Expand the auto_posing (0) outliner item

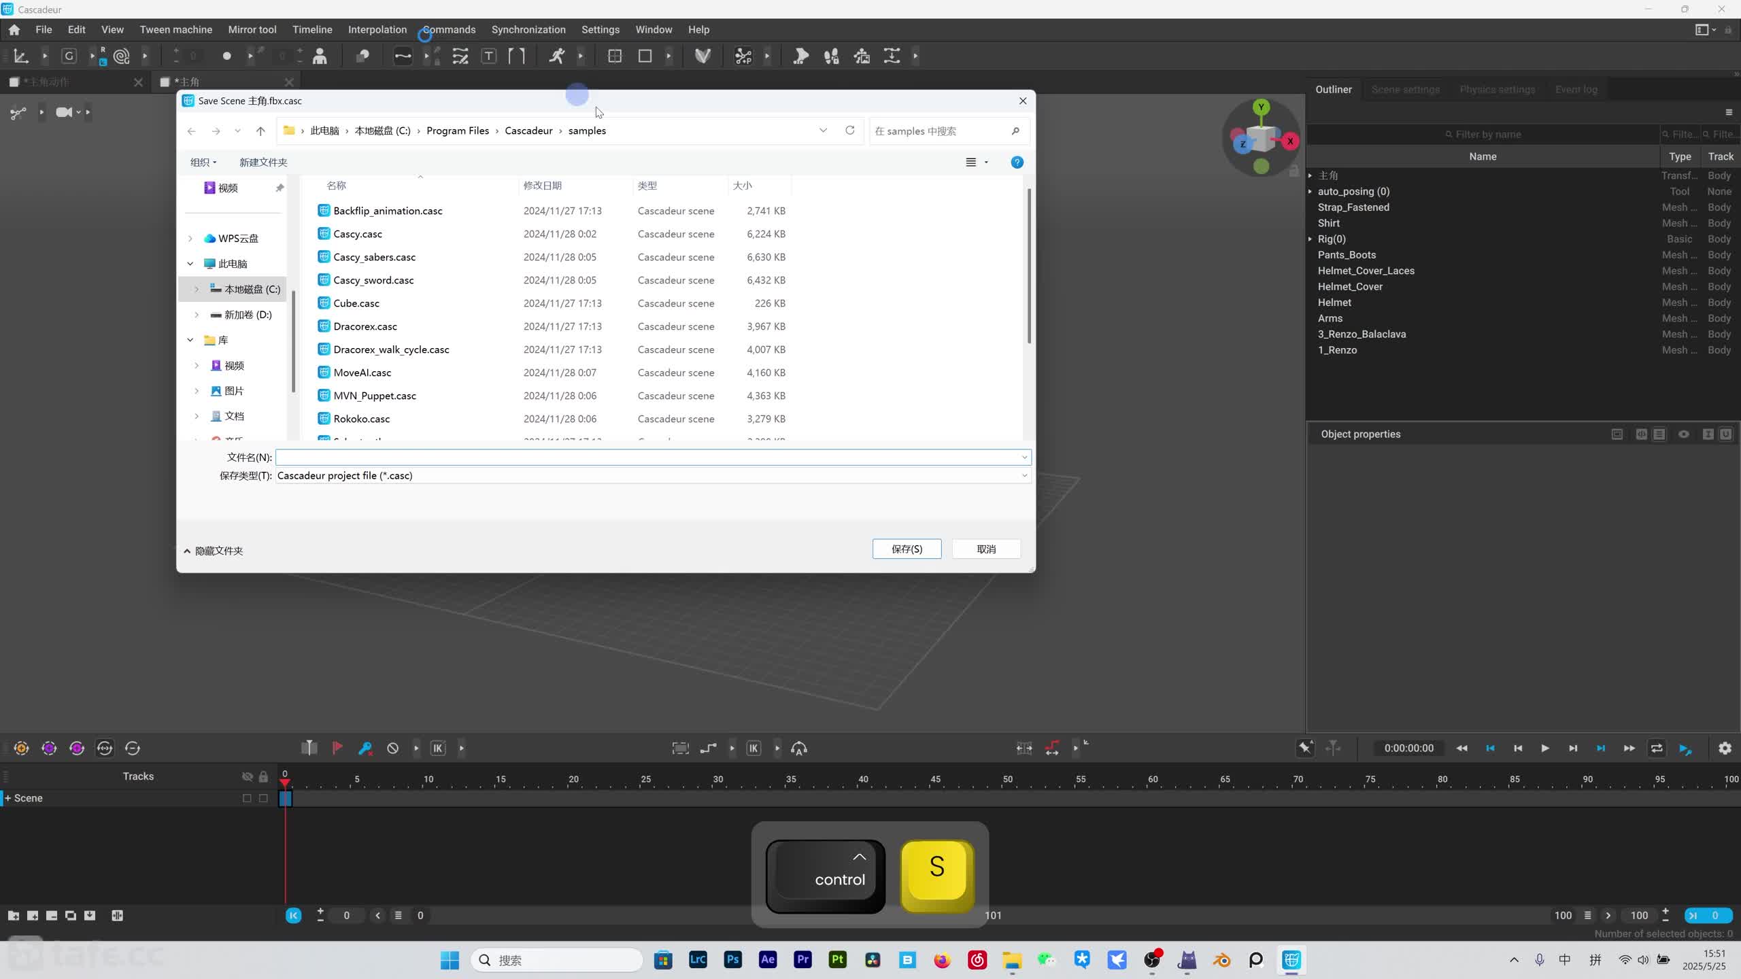pos(1310,192)
